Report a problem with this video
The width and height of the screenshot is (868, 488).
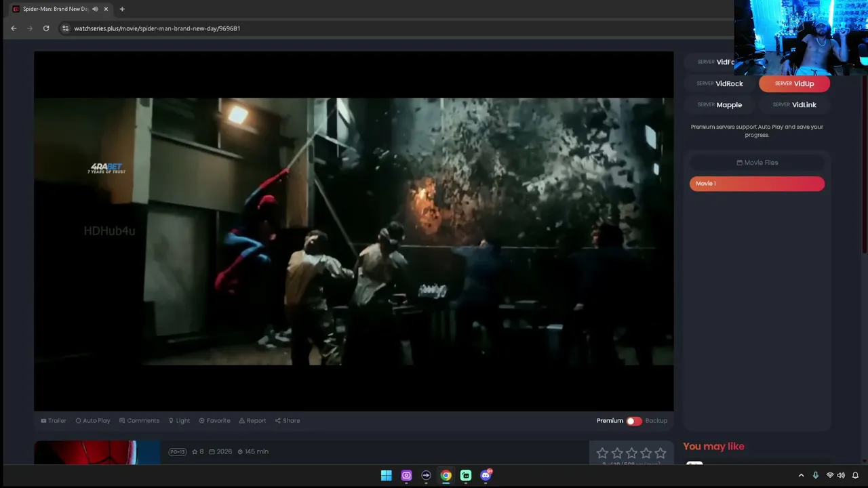pos(252,421)
